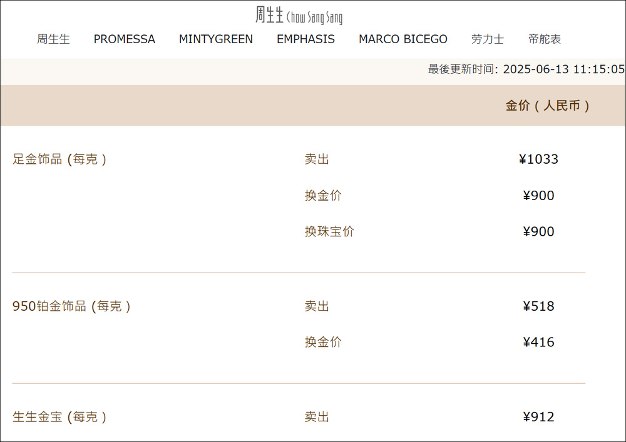Click the 换珠宝价 label
626x442 pixels.
[x=329, y=231]
